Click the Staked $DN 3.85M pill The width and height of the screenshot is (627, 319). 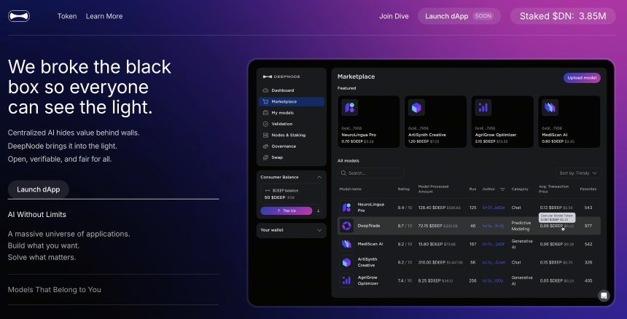[x=563, y=16]
